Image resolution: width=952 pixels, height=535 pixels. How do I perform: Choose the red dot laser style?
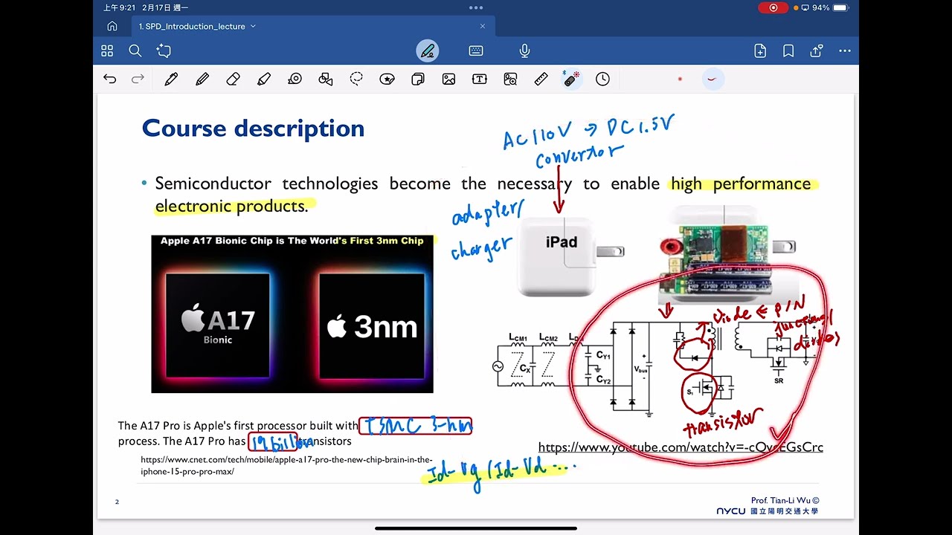point(680,79)
